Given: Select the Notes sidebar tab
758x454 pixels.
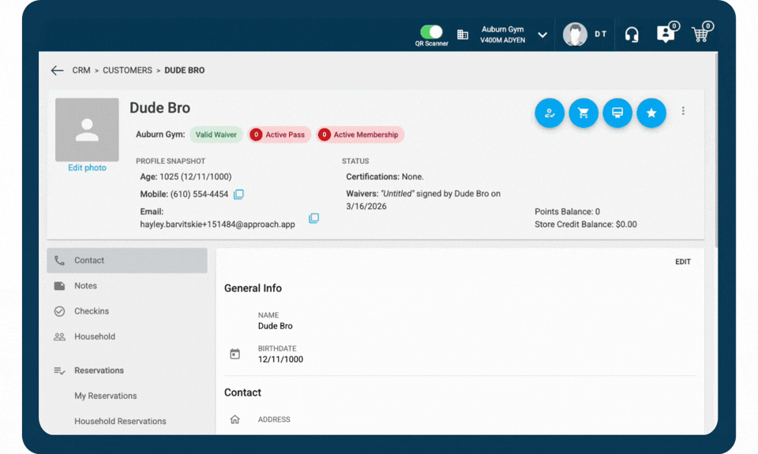Looking at the screenshot, I should pos(85,286).
